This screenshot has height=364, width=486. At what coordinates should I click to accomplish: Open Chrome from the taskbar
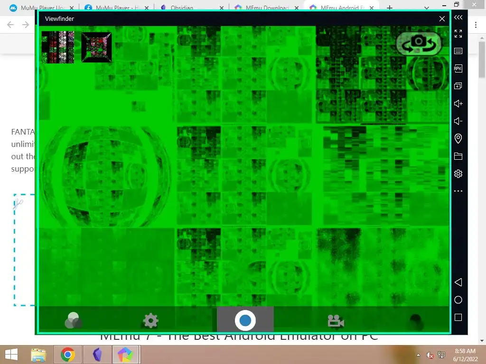(x=68, y=355)
